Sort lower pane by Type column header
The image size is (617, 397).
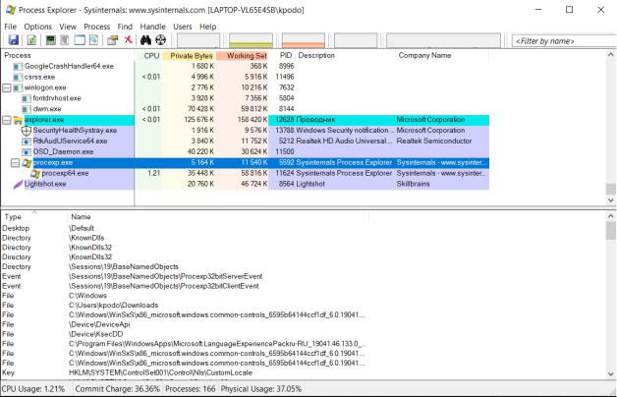tap(34, 217)
